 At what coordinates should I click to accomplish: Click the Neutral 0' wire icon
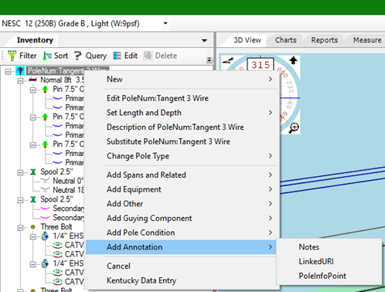[45, 181]
